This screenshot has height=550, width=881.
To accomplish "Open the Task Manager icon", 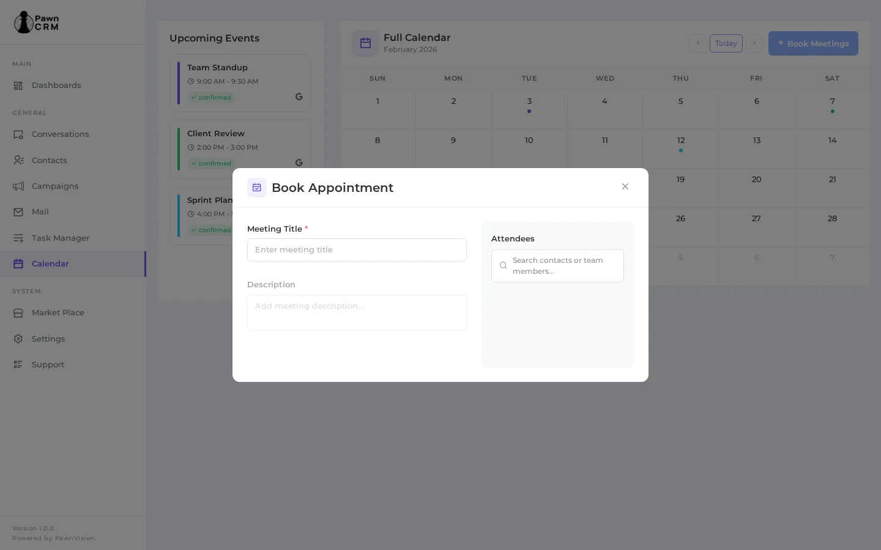I will click(x=19, y=238).
